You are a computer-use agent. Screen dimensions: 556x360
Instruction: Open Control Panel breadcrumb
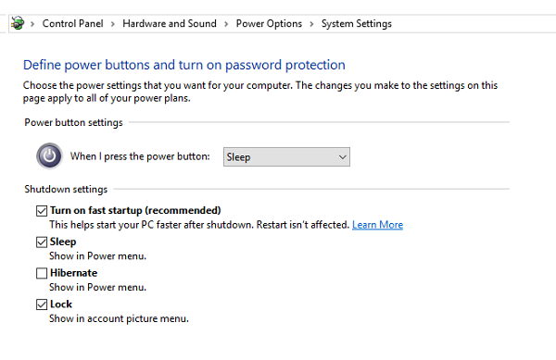(x=72, y=23)
